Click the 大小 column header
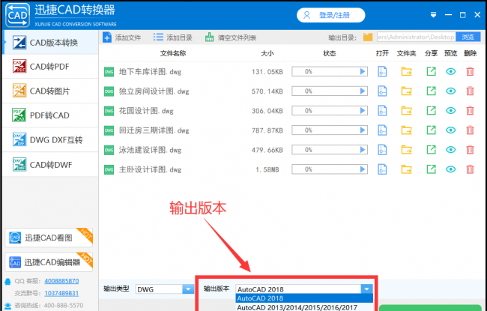Screen dimensions: 487x311 [267, 53]
